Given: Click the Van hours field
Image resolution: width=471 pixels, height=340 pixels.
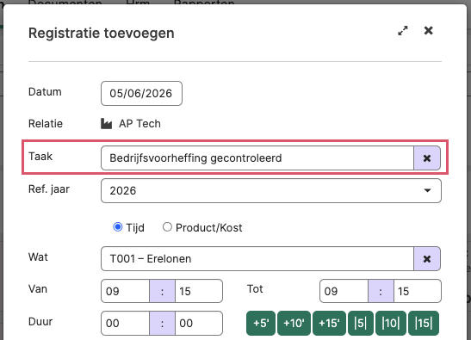Looking at the screenshot, I should [125, 291].
